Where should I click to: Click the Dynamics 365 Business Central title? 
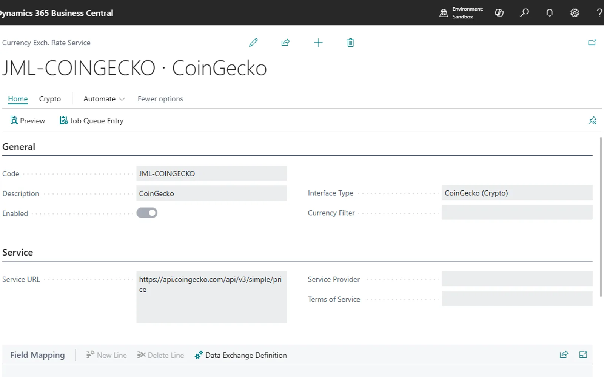[56, 13]
